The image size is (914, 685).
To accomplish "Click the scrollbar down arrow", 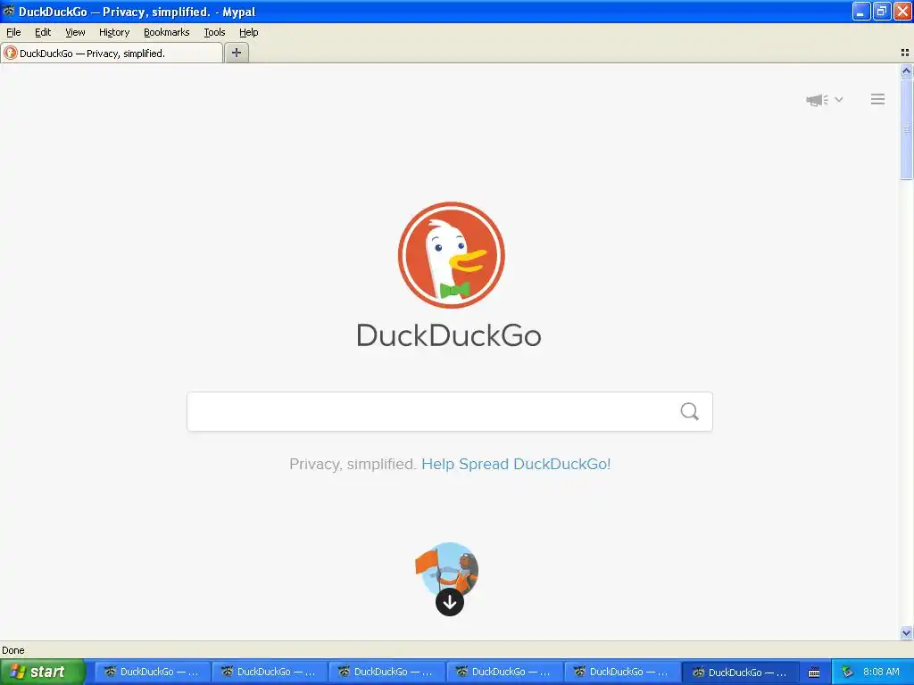I will (906, 632).
